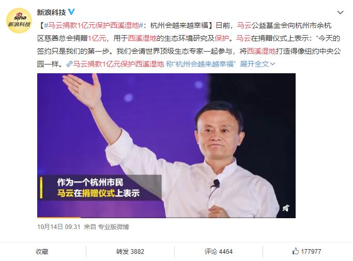Click the Sina Tech profile avatar

coord(19,21)
